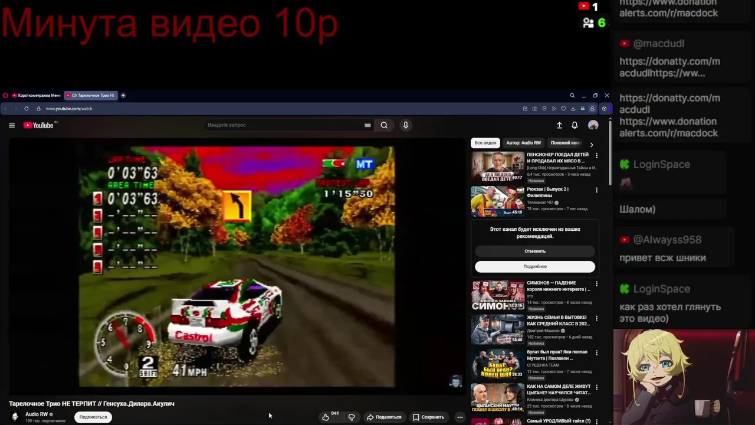Viewport: 755px width, 425px height.
Task: Click Подписаться to subscribe to Audio RW
Action: point(93,417)
